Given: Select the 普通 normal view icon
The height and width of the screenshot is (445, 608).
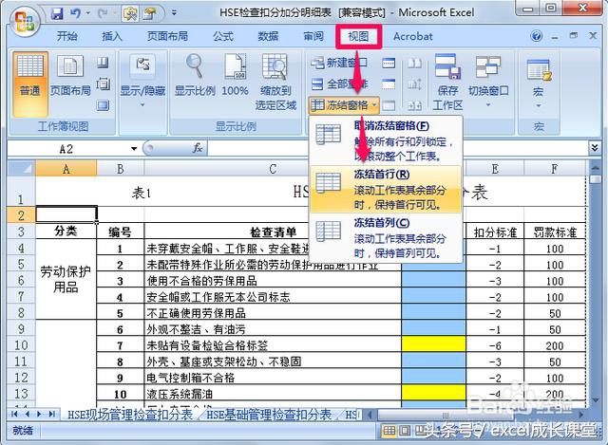Looking at the screenshot, I should 30,75.
